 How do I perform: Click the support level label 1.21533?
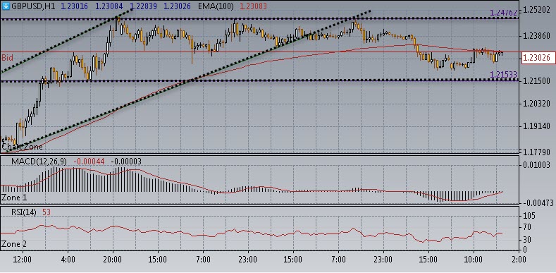click(504, 75)
